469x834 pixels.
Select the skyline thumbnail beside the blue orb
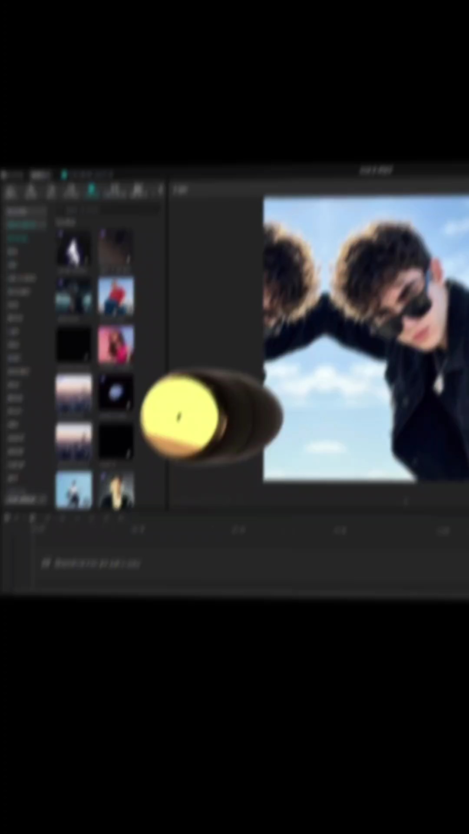pyautogui.click(x=74, y=392)
